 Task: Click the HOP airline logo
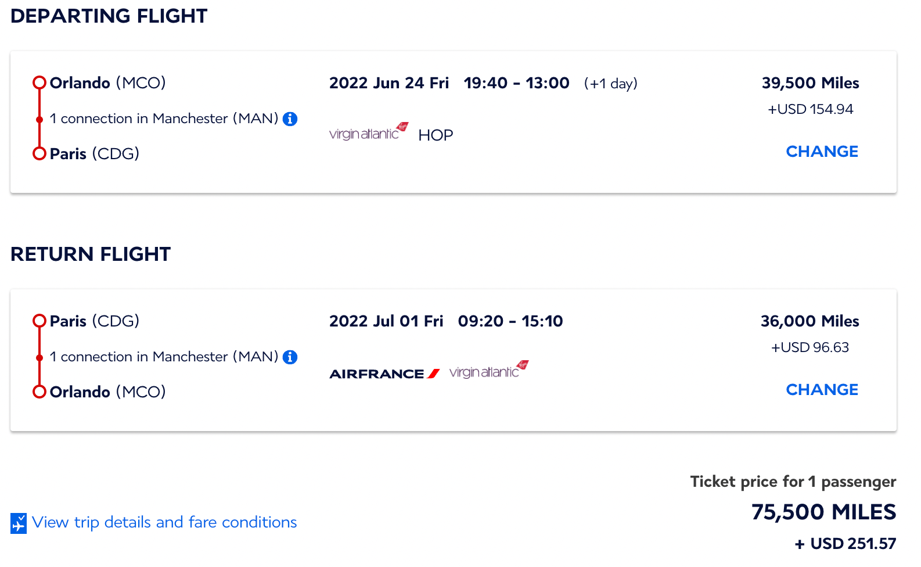tap(436, 135)
